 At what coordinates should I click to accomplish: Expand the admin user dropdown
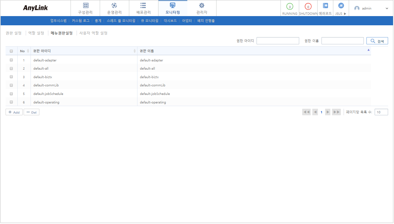point(387,9)
